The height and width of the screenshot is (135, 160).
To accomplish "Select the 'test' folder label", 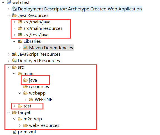I will coord(27,106).
